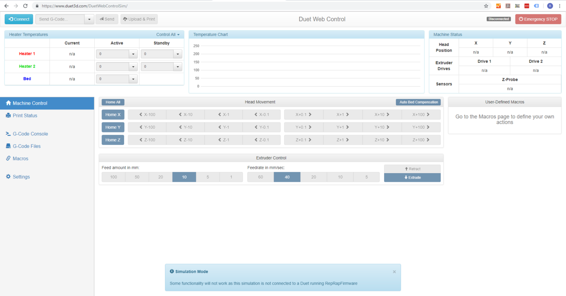Click the Bed heater label
This screenshot has width=566, height=296.
click(27, 79)
